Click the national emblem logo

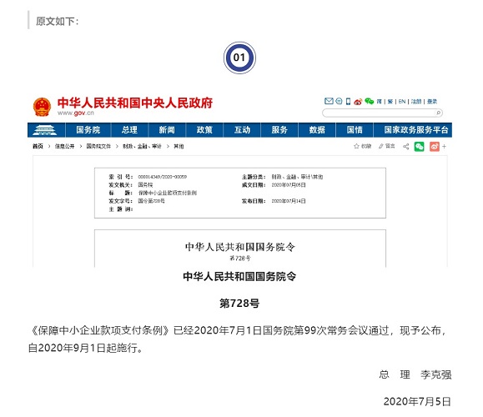(42, 107)
